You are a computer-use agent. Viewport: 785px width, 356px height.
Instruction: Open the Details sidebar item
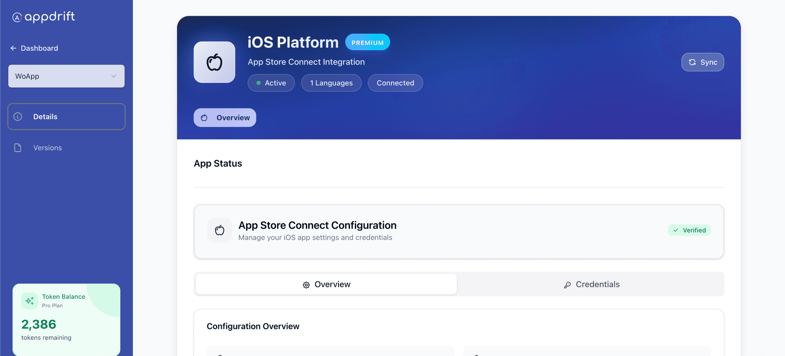[66, 117]
